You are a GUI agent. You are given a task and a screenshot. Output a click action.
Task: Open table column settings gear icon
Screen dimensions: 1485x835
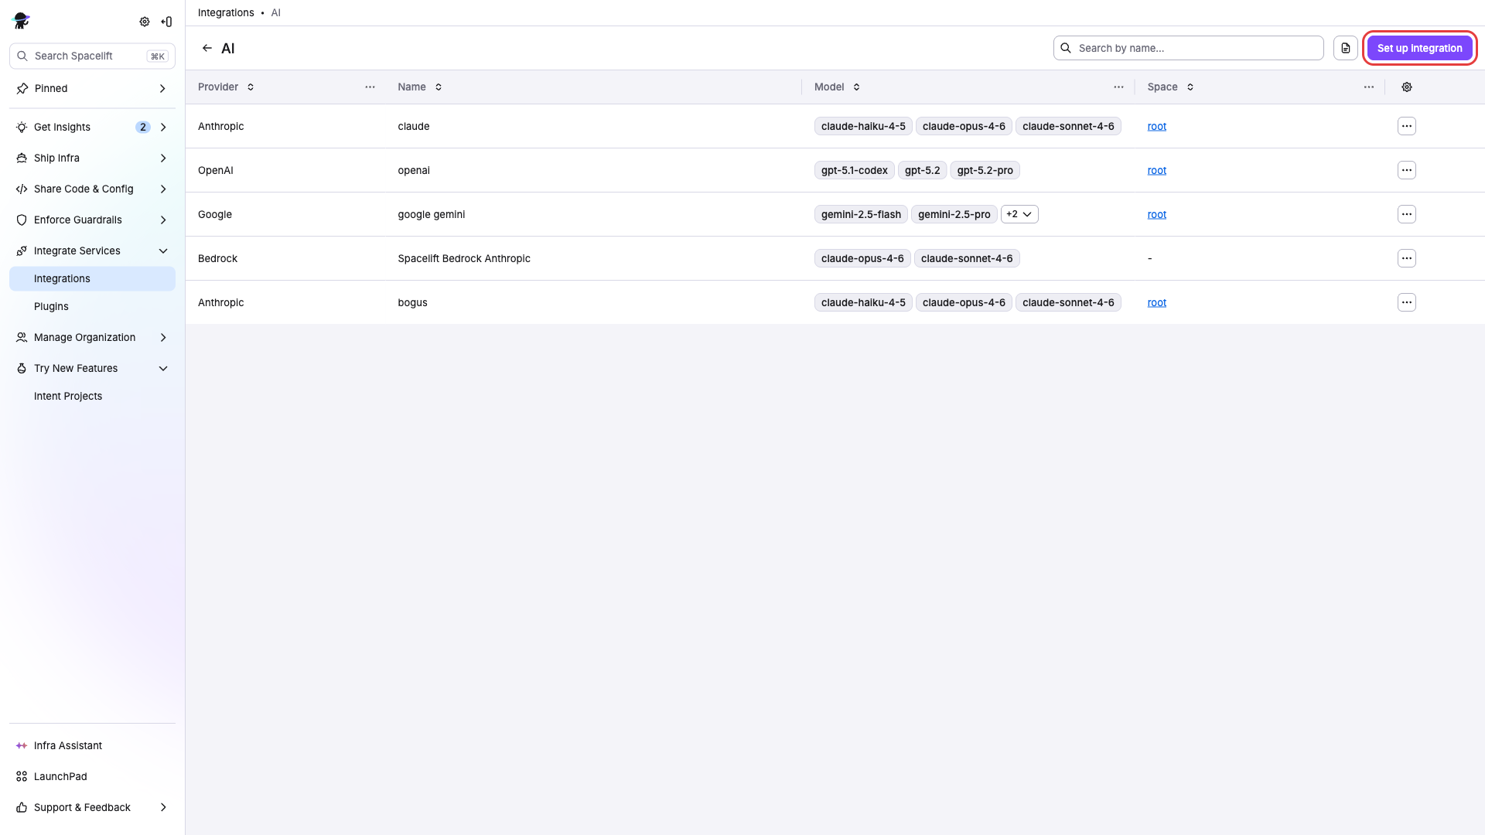click(x=1406, y=87)
